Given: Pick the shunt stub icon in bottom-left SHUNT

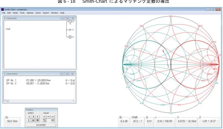Looking at the screenshot, I should (44, 120).
